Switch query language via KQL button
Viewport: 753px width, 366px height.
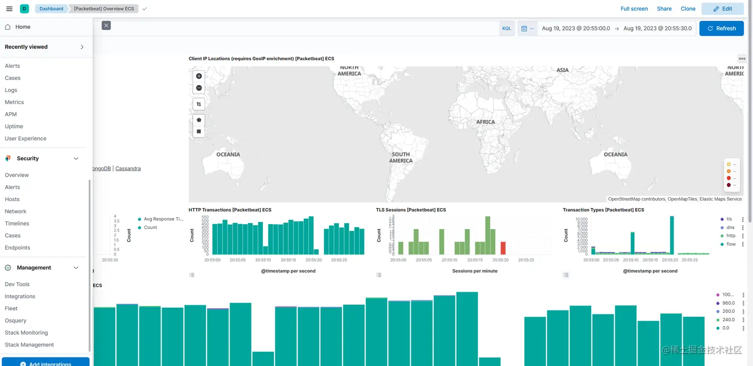[x=506, y=28]
